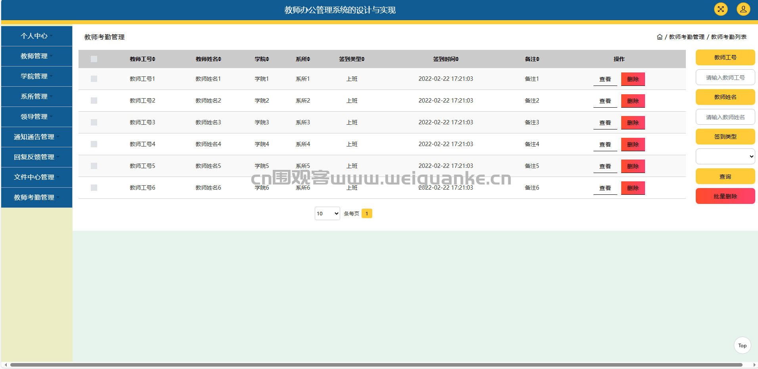This screenshot has width=758, height=369.
Task: Delete the row 教师工号1
Action: pos(633,79)
